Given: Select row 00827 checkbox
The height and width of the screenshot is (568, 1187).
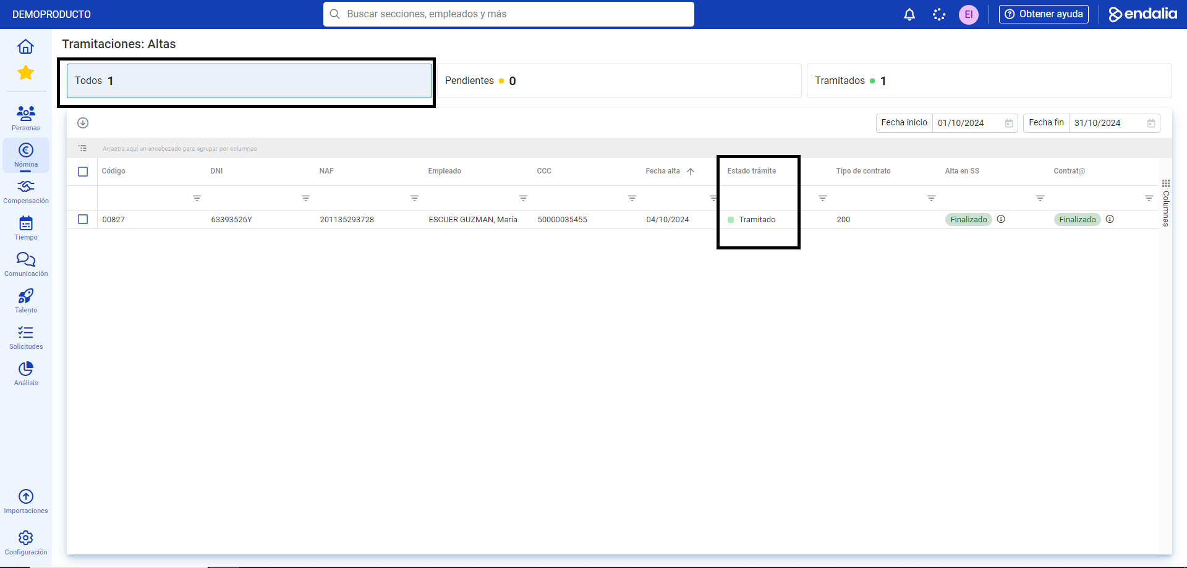Looking at the screenshot, I should (83, 219).
